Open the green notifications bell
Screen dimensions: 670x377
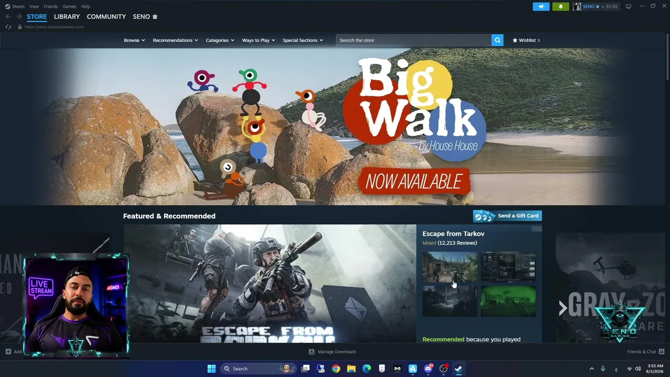pos(561,6)
